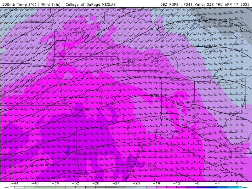Screen dimensions: 252x189
Task: Click the -20 colorbar tick label
Action: coord(136,183)
